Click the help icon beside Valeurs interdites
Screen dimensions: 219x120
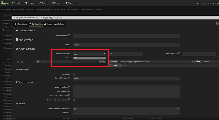point(69,86)
